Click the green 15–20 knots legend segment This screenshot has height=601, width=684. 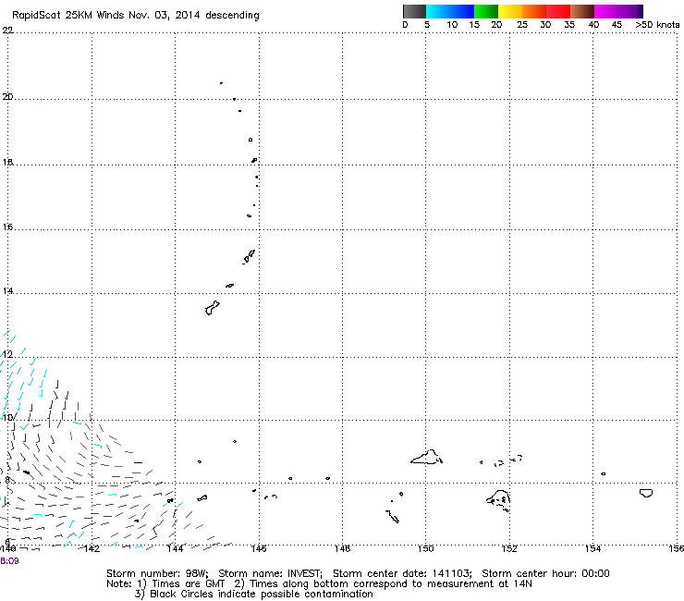point(486,11)
